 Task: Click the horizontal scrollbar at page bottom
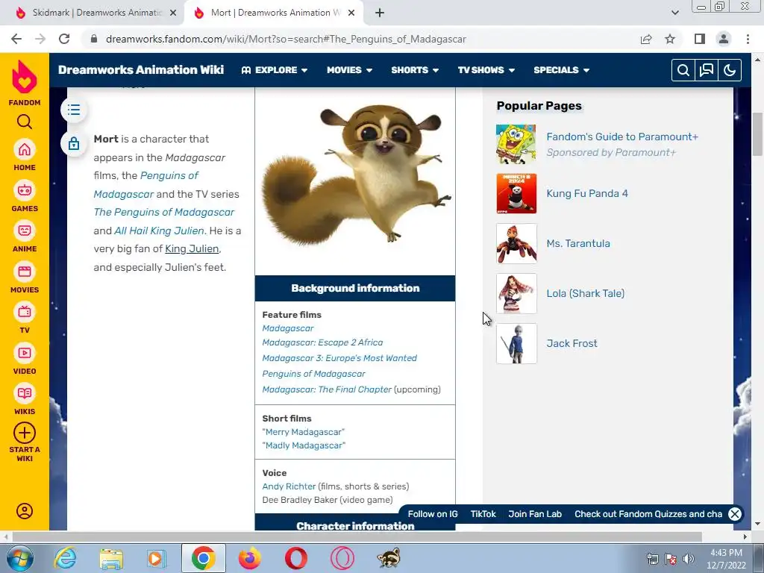[x=357, y=536]
